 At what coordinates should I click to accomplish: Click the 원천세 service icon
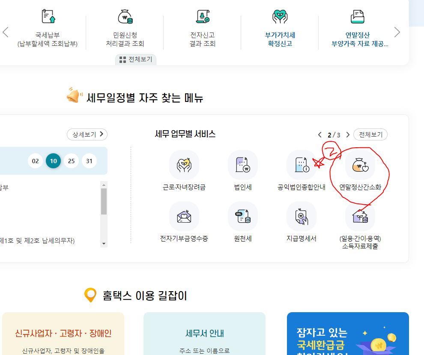(x=243, y=216)
